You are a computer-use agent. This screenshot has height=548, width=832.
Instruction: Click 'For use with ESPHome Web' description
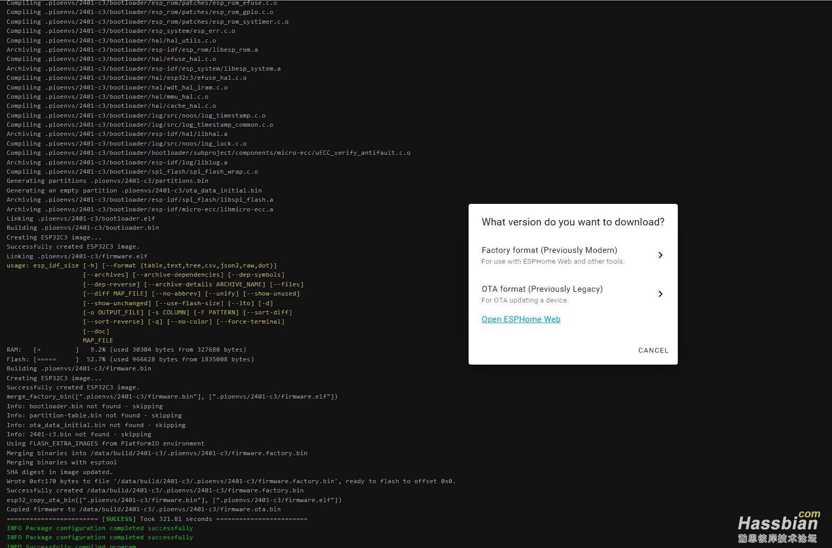553,262
